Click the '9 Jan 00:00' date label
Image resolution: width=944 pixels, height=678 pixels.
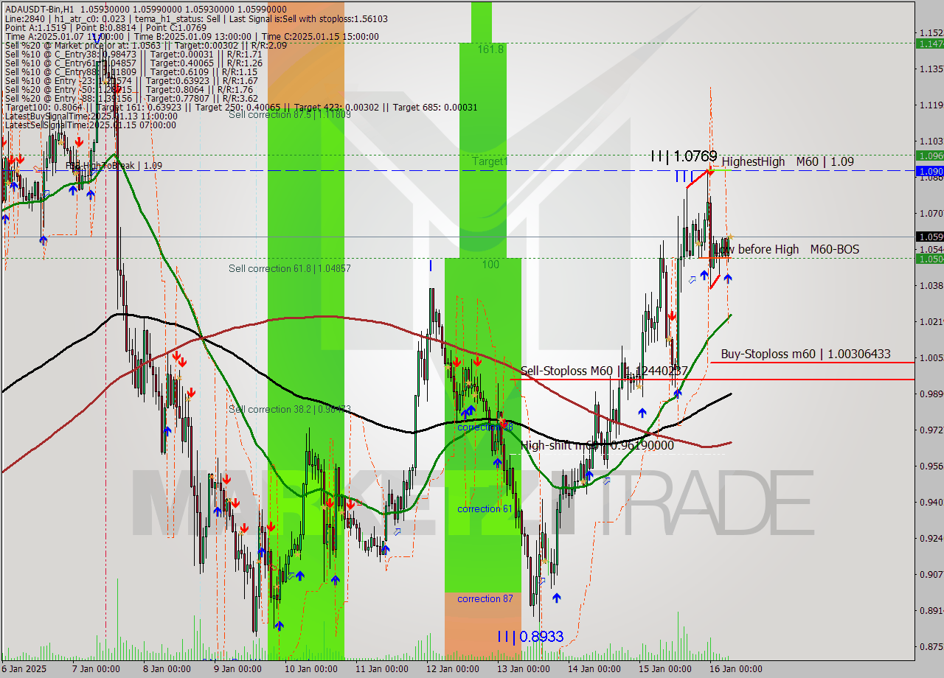[x=237, y=669]
